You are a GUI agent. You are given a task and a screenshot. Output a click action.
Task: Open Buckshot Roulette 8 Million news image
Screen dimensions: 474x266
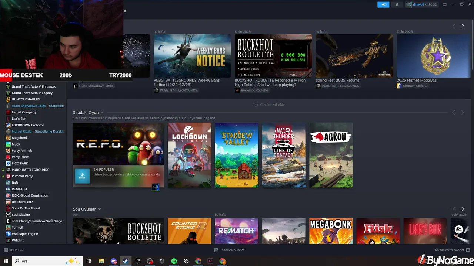[x=273, y=56]
